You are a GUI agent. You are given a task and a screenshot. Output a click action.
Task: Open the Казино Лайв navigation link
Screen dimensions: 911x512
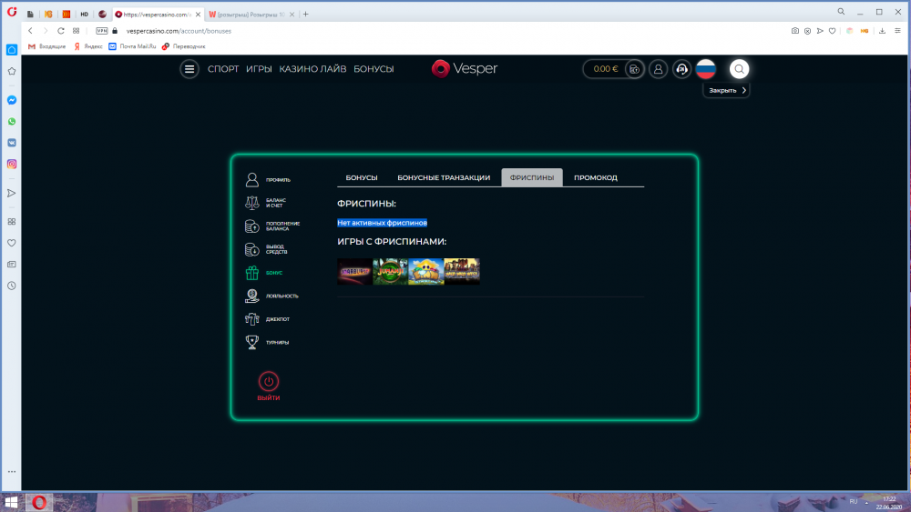pos(312,69)
